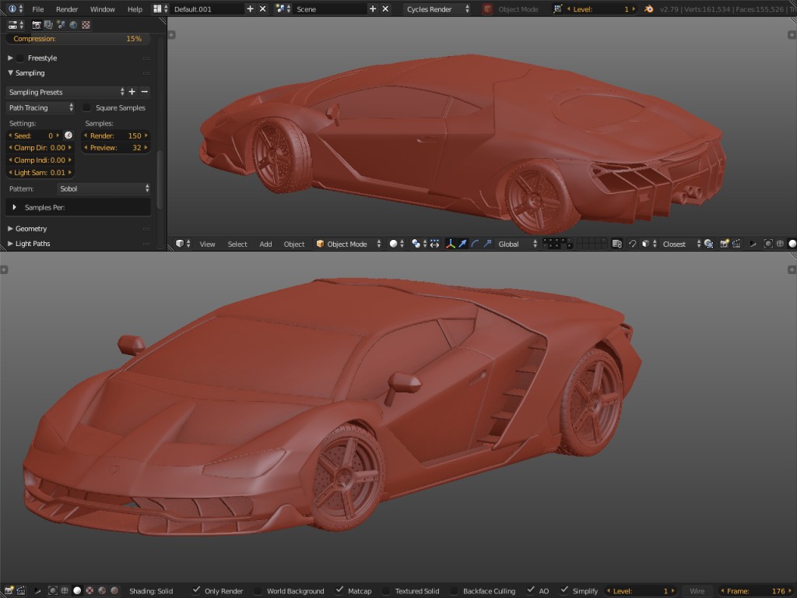Adjust the Compression slider
The height and width of the screenshot is (598, 797).
click(78, 38)
